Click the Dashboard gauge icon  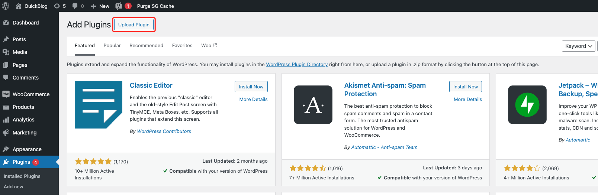6,23
